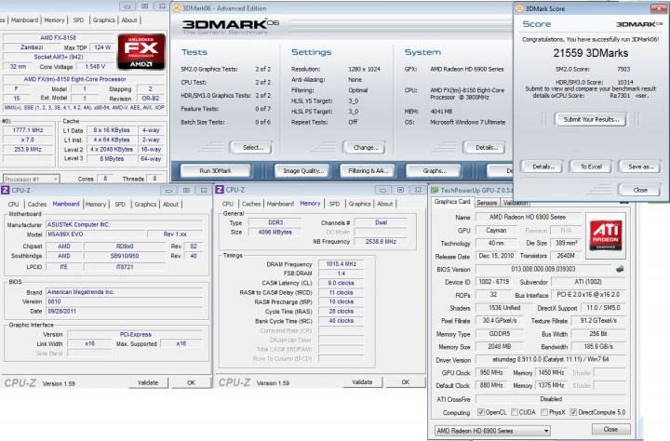Open the AMD Radeon HD 6900 Series dropdown
This screenshot has width=670, height=441.
(x=492, y=431)
